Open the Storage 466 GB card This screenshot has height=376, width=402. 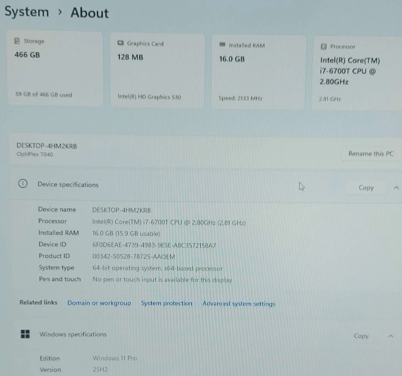(x=55, y=68)
